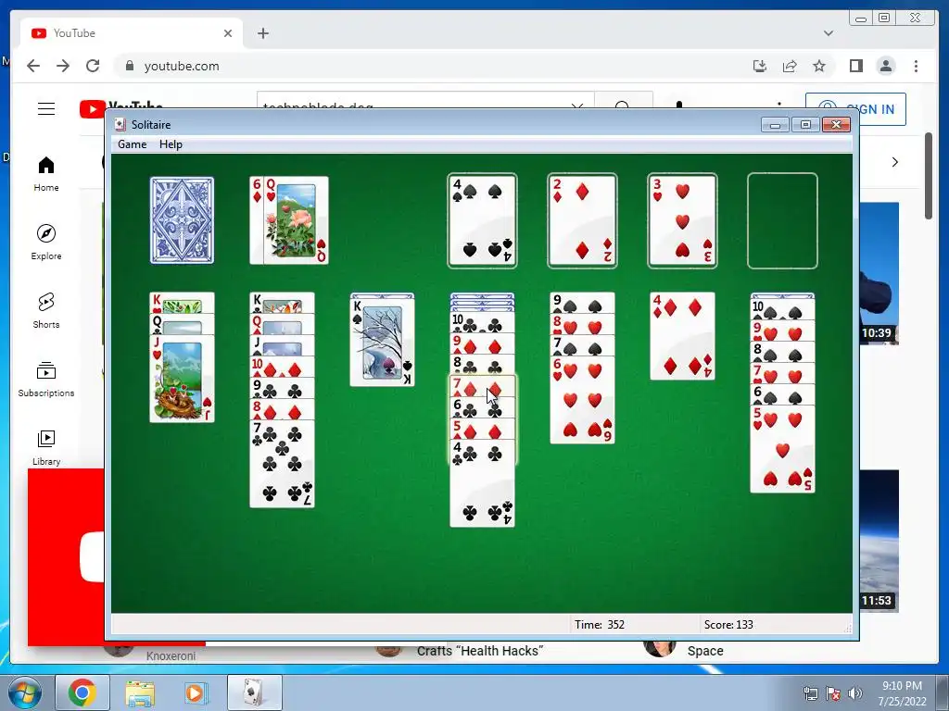Minimize the Solitaire window
Image resolution: width=949 pixels, height=711 pixels.
(776, 125)
